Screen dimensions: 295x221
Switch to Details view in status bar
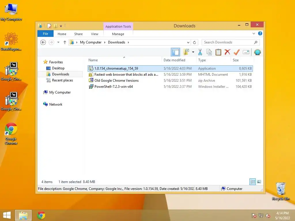252,182
